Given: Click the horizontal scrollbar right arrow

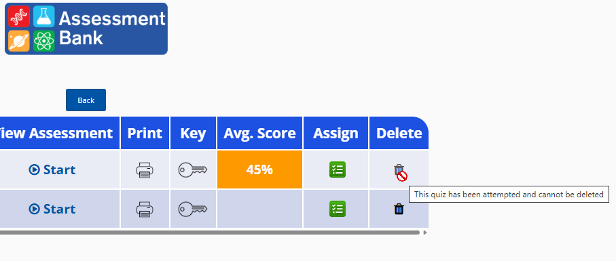Looking at the screenshot, I should 425,233.
